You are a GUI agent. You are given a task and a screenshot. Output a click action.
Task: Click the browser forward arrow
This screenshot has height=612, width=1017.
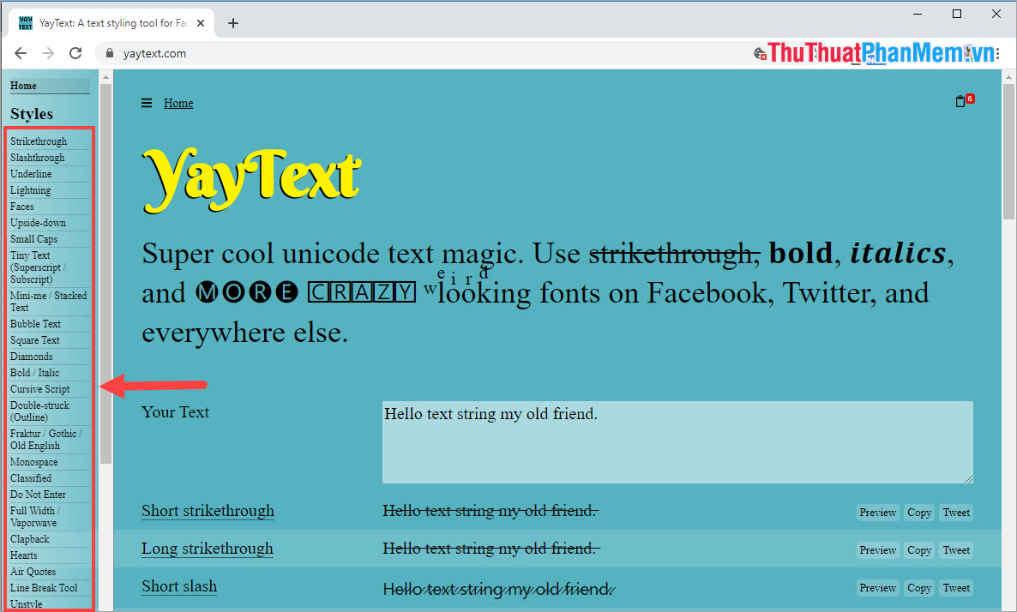pos(48,53)
